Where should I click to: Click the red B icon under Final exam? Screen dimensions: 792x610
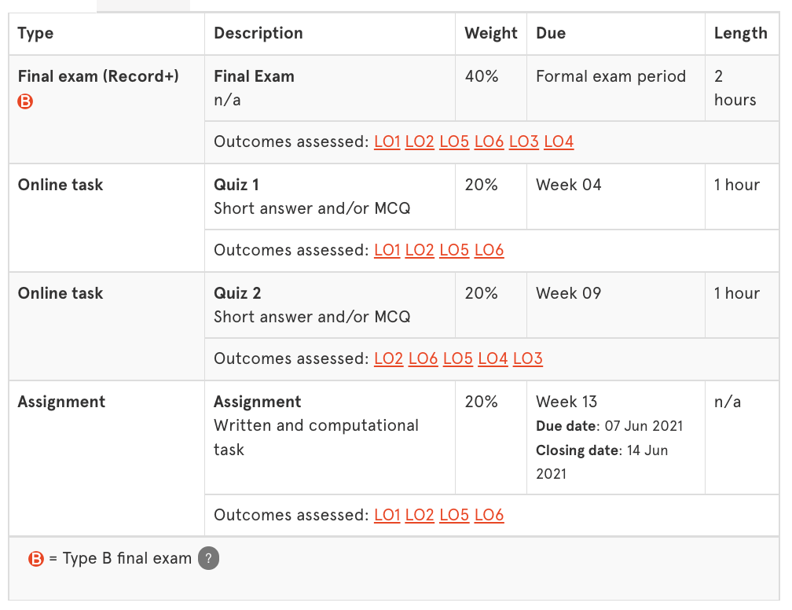click(25, 101)
